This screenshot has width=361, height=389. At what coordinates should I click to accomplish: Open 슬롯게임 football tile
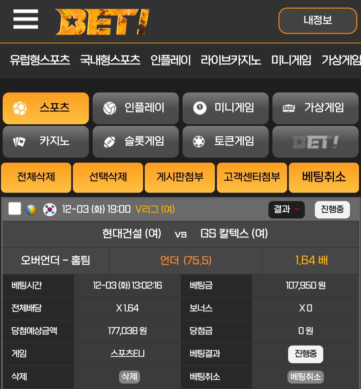click(135, 142)
